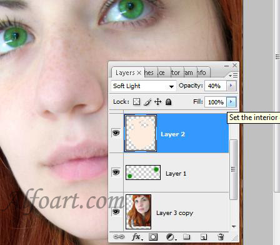Switch to the Layers tab
This screenshot has width=280, height=245.
click(125, 72)
